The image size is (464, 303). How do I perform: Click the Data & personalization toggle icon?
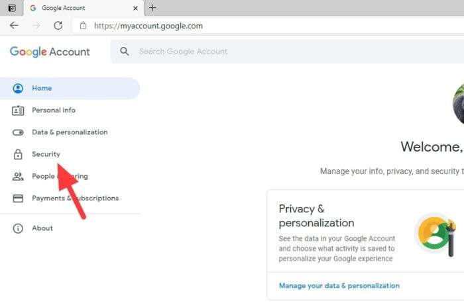[18, 132]
